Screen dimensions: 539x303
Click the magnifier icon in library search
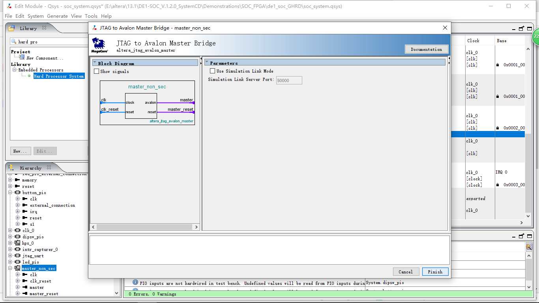[x=14, y=41]
